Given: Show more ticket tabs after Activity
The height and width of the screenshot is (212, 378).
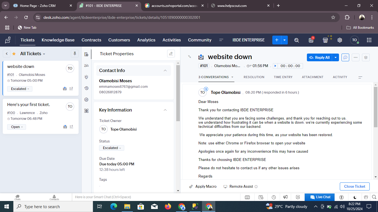Looking at the screenshot, I should pos(360,77).
